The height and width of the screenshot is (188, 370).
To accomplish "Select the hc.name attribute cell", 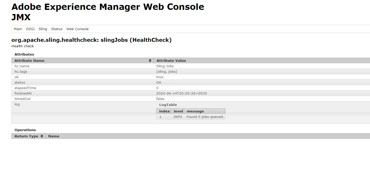I will pyautogui.click(x=83, y=66).
